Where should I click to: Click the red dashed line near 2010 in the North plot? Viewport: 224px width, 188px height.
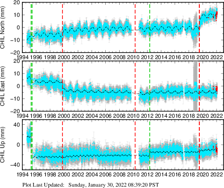click(x=135, y=28)
